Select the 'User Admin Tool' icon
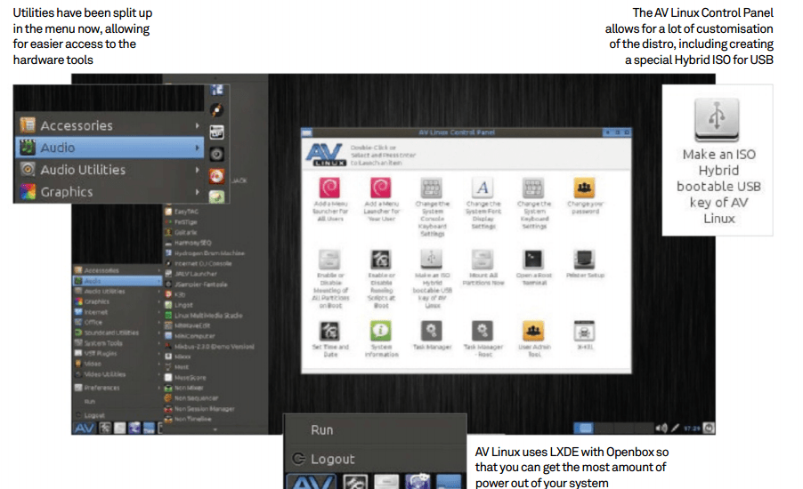 [x=533, y=331]
